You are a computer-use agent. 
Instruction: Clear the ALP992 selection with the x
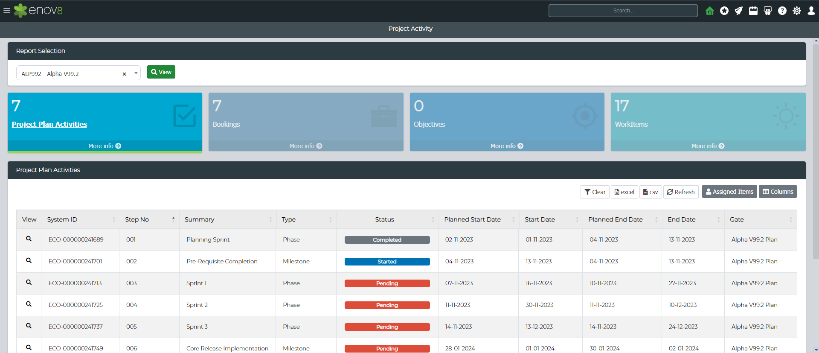coord(125,74)
